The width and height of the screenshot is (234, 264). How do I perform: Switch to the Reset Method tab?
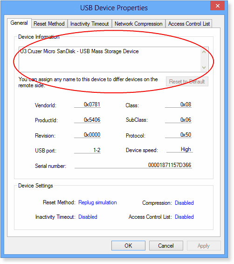point(49,24)
